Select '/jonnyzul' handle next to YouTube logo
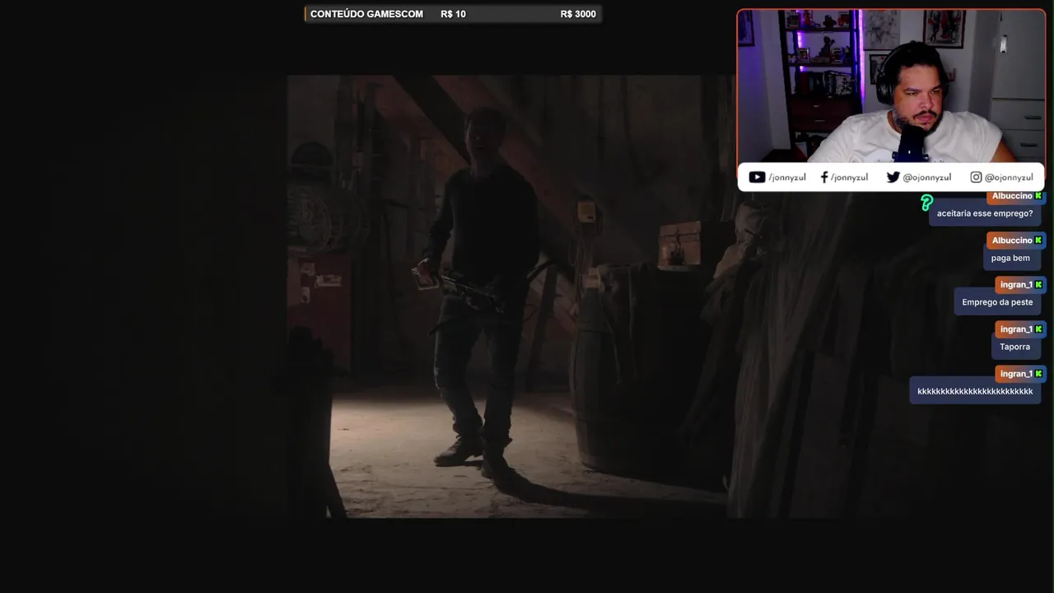The image size is (1054, 593). click(787, 177)
